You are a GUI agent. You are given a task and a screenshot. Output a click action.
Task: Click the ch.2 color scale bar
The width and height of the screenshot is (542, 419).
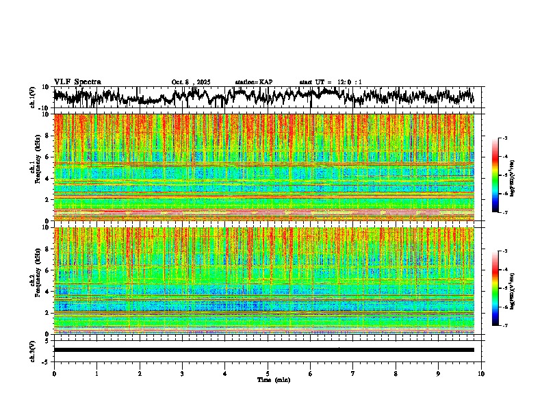(x=495, y=288)
